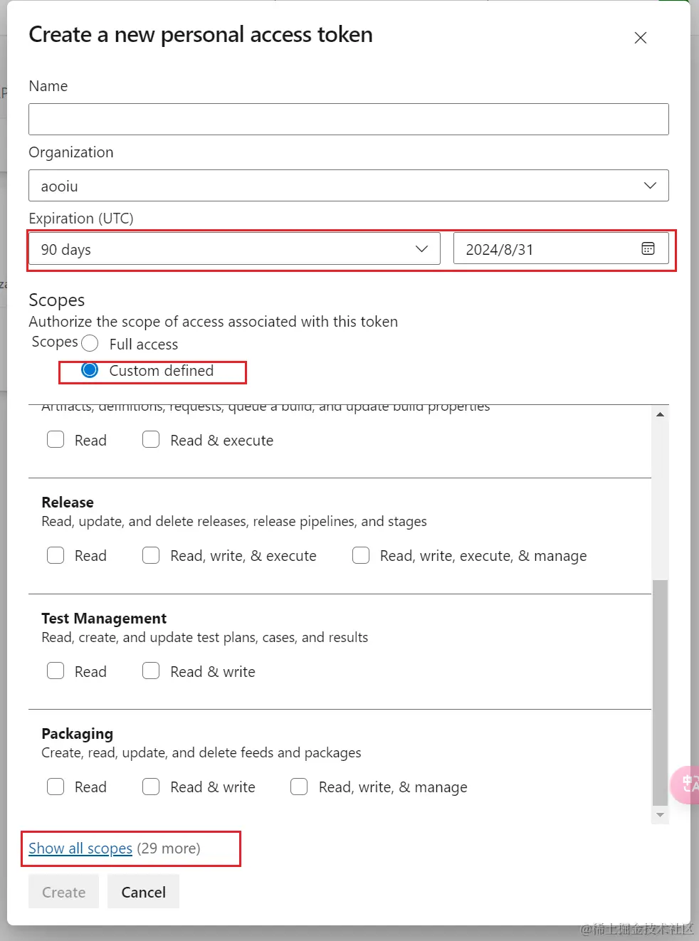Screen dimensions: 699x941
Task: Enable Release Read checkbox
Action: [x=56, y=555]
